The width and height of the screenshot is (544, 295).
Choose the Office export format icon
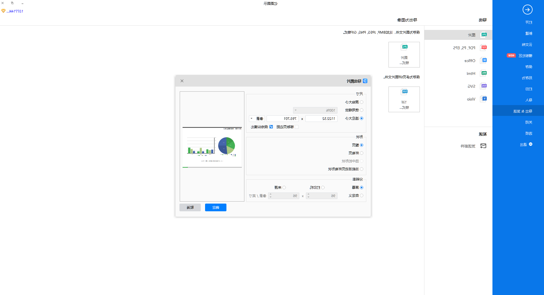click(x=484, y=60)
